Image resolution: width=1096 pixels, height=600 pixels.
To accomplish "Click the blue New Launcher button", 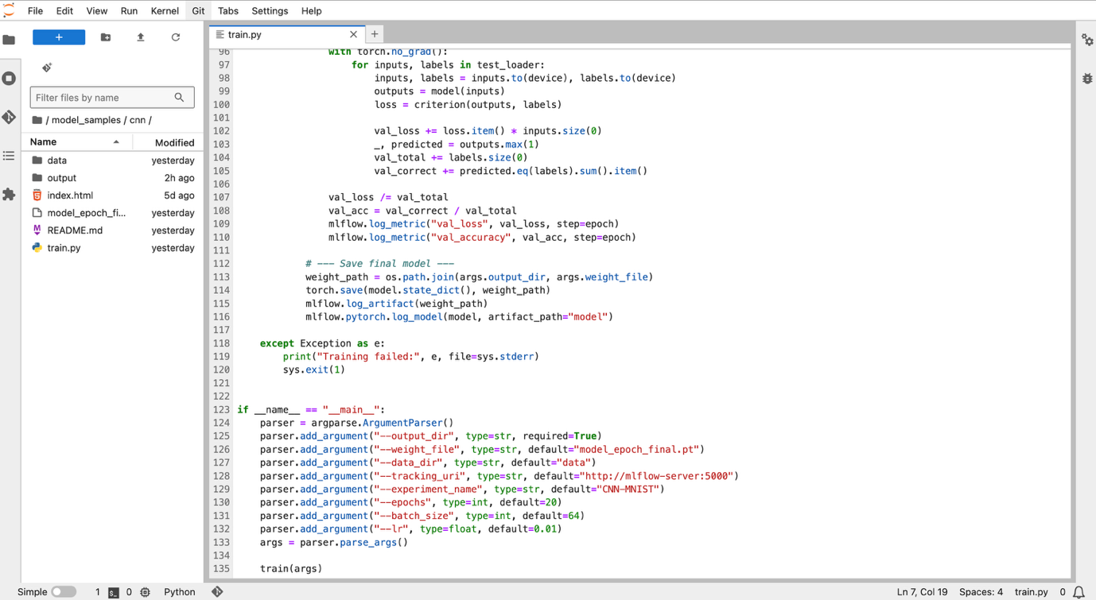I will coord(59,37).
